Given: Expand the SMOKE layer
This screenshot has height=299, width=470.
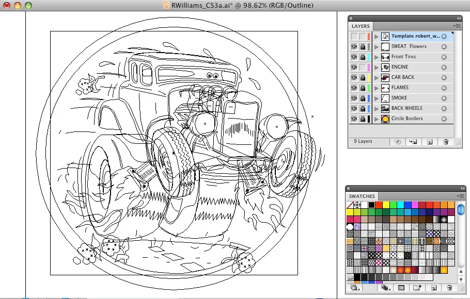Looking at the screenshot, I should point(377,98).
